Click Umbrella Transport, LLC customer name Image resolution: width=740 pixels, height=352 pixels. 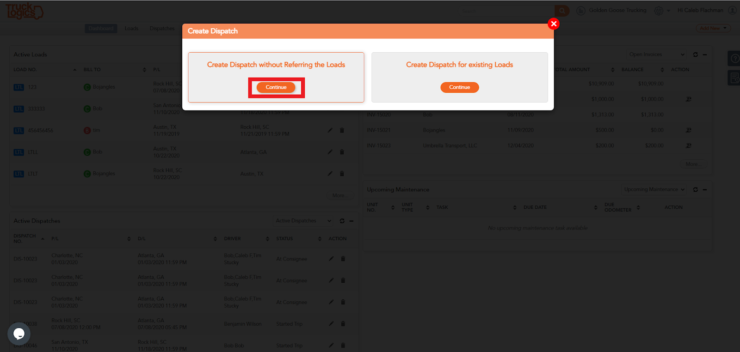coord(450,146)
